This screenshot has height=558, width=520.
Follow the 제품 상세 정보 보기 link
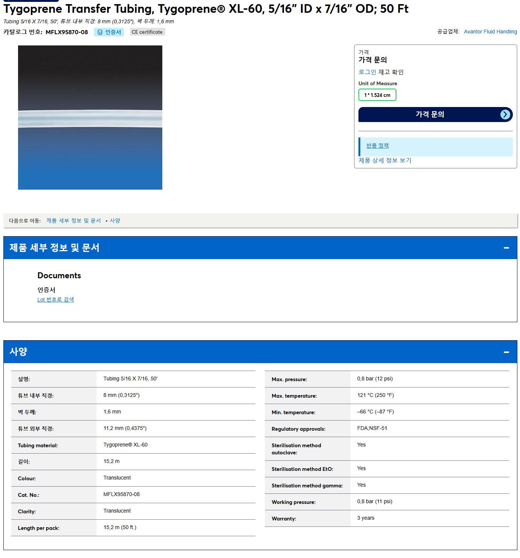click(385, 160)
